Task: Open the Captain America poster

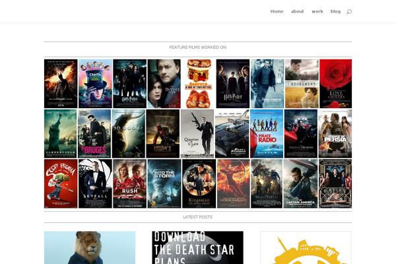Action: [x=300, y=183]
